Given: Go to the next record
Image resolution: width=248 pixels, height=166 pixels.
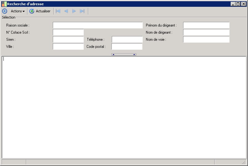Looking at the screenshot, I should (74, 11).
